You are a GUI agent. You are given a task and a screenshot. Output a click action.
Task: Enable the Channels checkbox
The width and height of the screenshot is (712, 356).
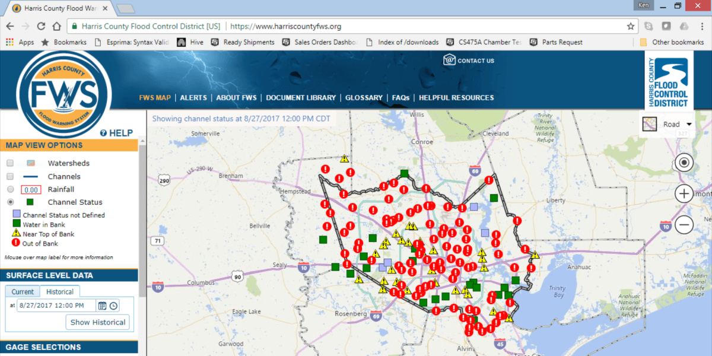point(10,177)
